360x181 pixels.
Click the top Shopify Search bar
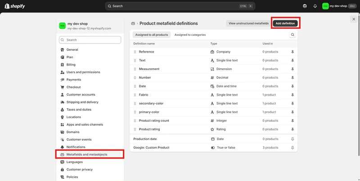pos(180,6)
